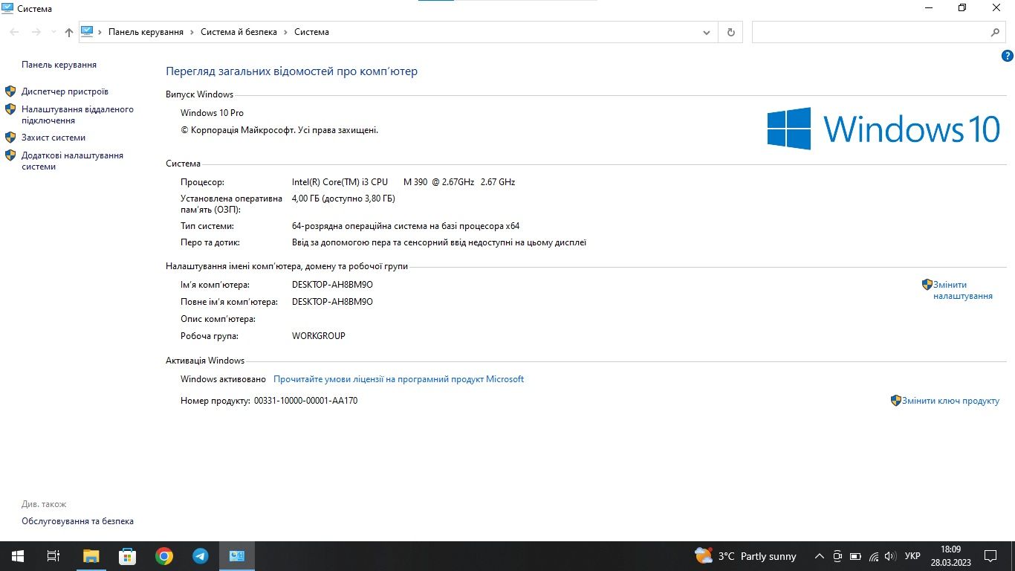Refresh the page with the refresh button
This screenshot has width=1015, height=571.
pos(730,32)
